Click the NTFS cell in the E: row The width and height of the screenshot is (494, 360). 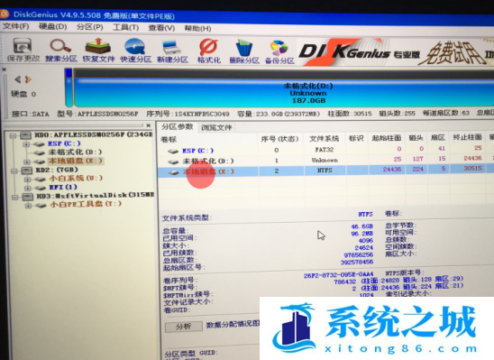point(325,171)
